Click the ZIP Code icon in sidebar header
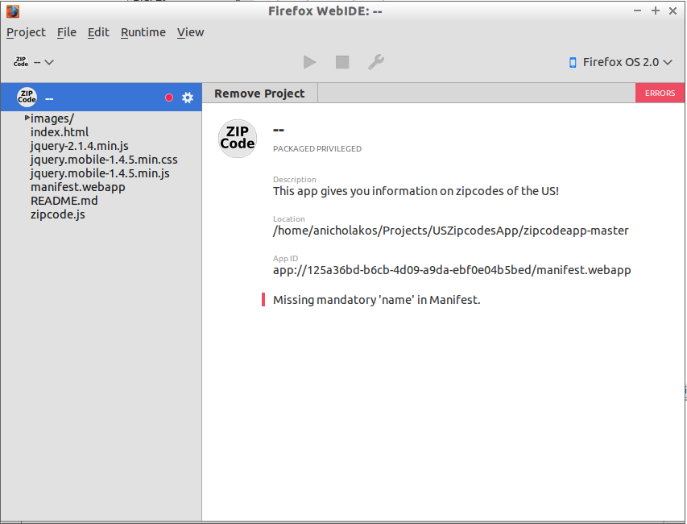687x524 pixels. (x=27, y=97)
